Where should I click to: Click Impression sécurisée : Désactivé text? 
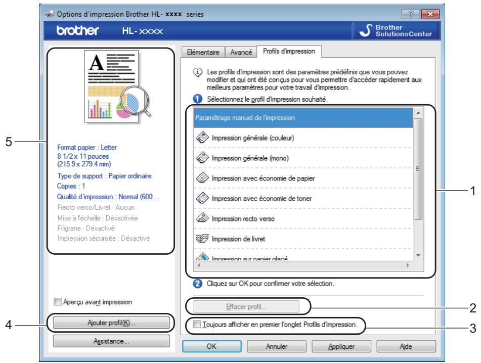click(x=103, y=238)
